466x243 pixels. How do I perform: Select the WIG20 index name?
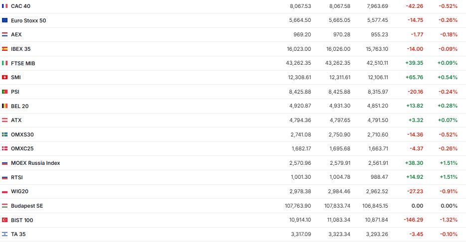pos(20,192)
